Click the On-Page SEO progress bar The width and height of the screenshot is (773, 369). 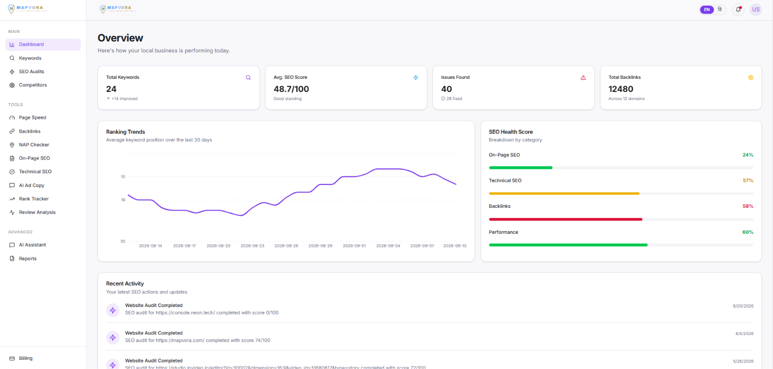(x=621, y=167)
